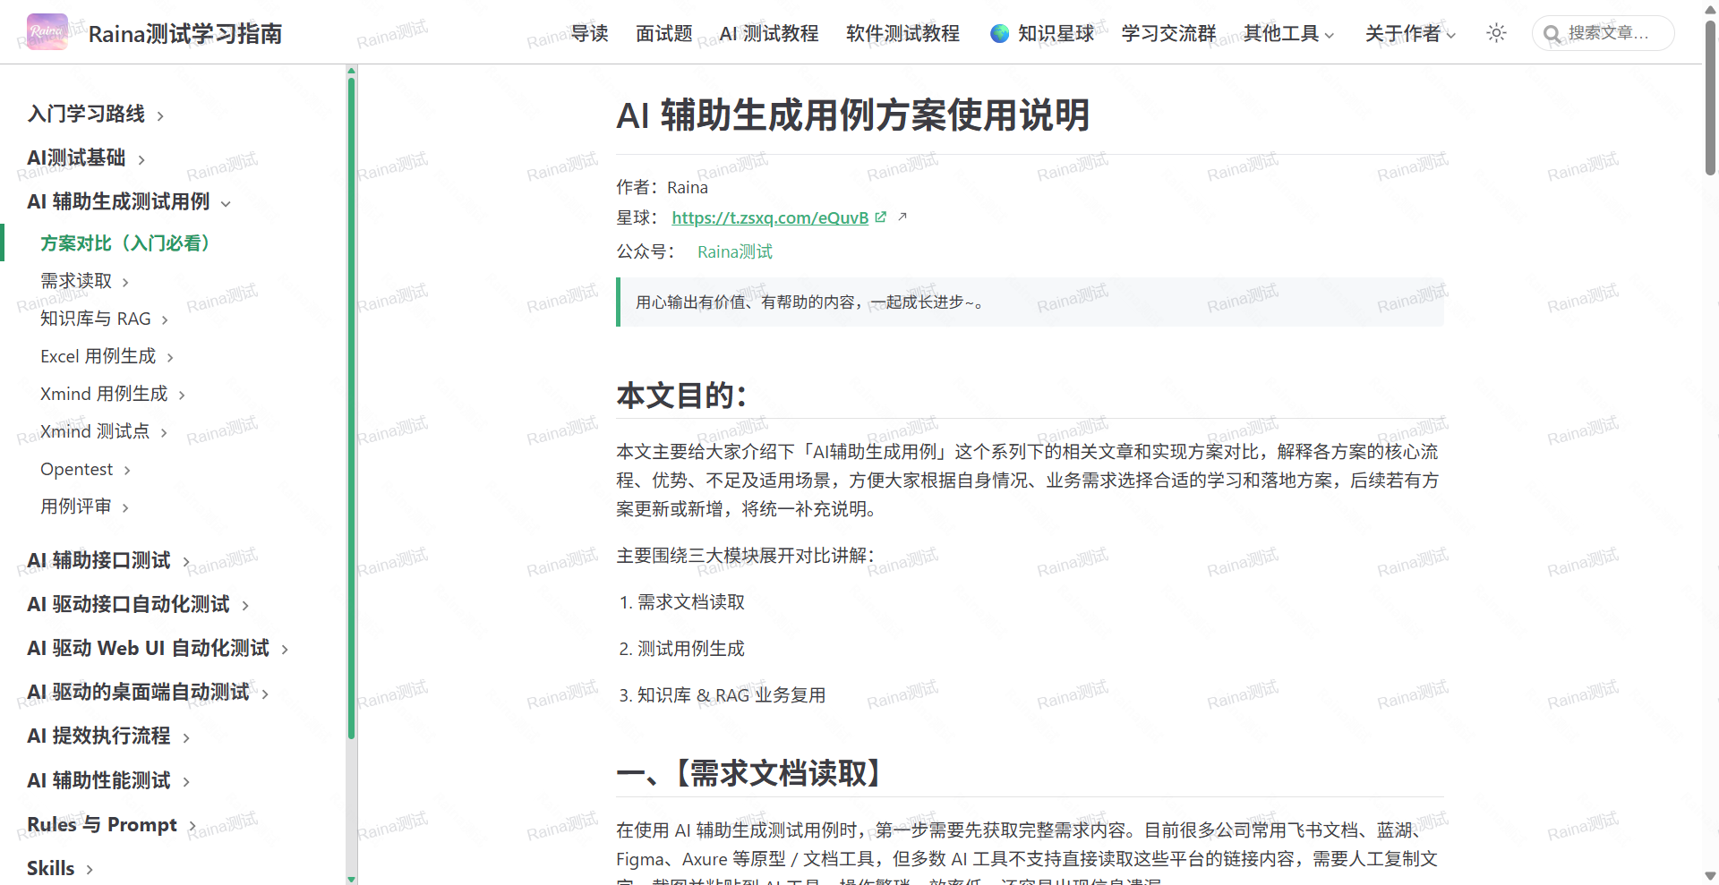Click the sidebar green scrollbar thumb
The width and height of the screenshot is (1719, 885).
pos(351,407)
